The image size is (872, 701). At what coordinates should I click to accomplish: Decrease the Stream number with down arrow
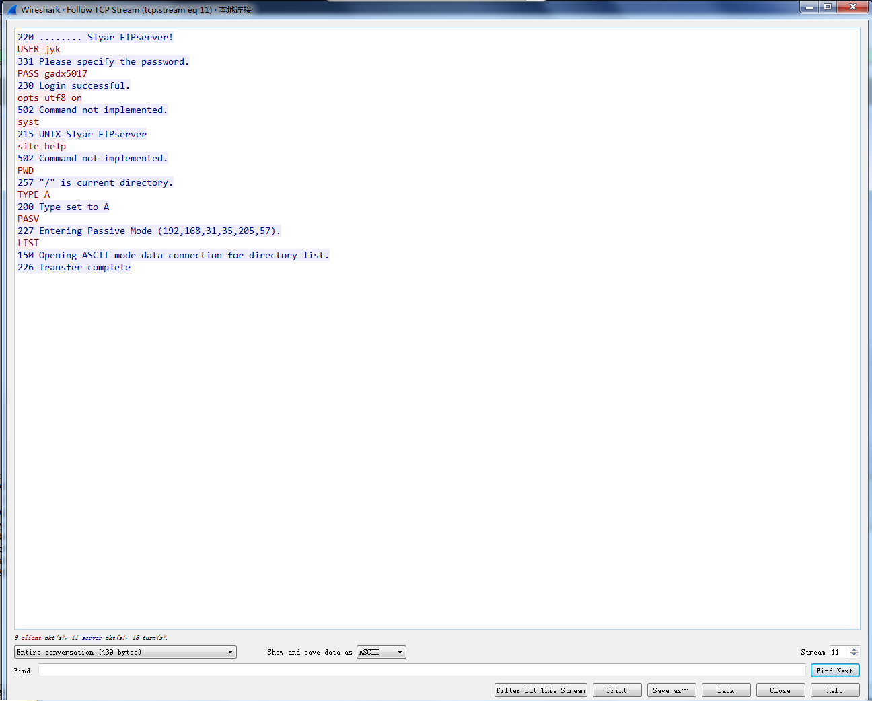pyautogui.click(x=855, y=655)
